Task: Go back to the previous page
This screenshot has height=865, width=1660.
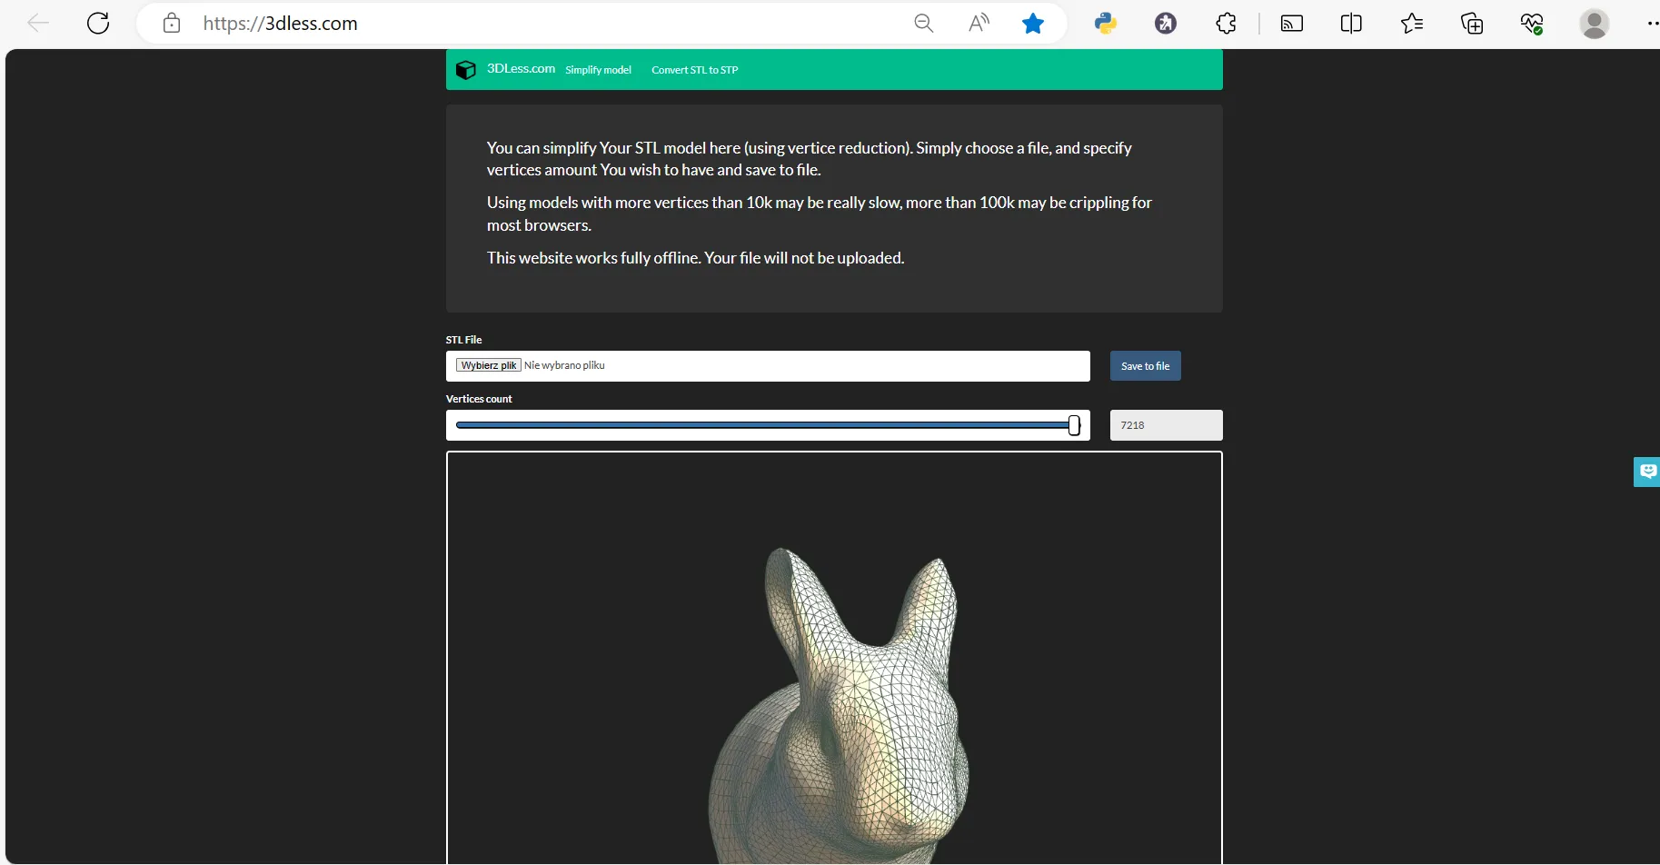Action: click(x=37, y=23)
